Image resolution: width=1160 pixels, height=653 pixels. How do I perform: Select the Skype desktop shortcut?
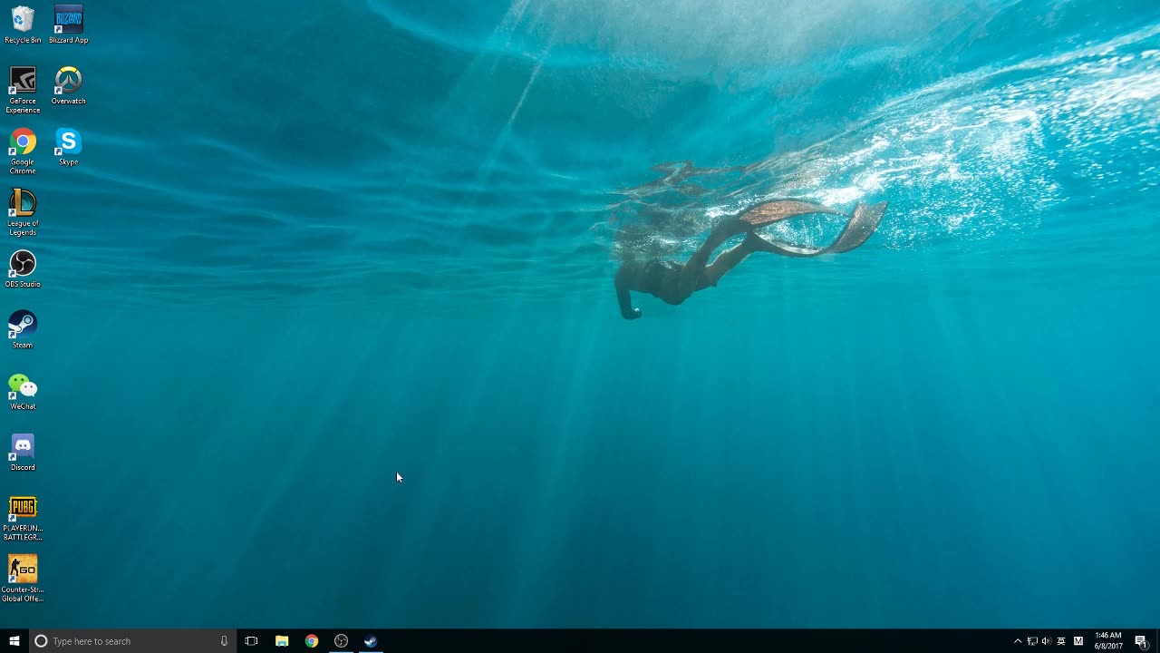point(68,147)
